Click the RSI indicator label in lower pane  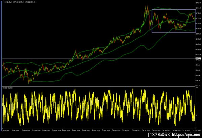point(8,88)
